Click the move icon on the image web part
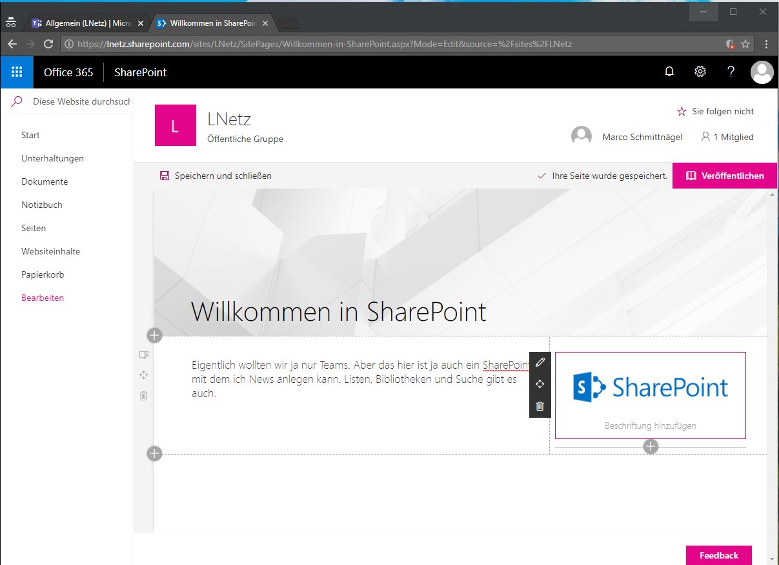Screen dimensions: 779x565 coord(540,384)
